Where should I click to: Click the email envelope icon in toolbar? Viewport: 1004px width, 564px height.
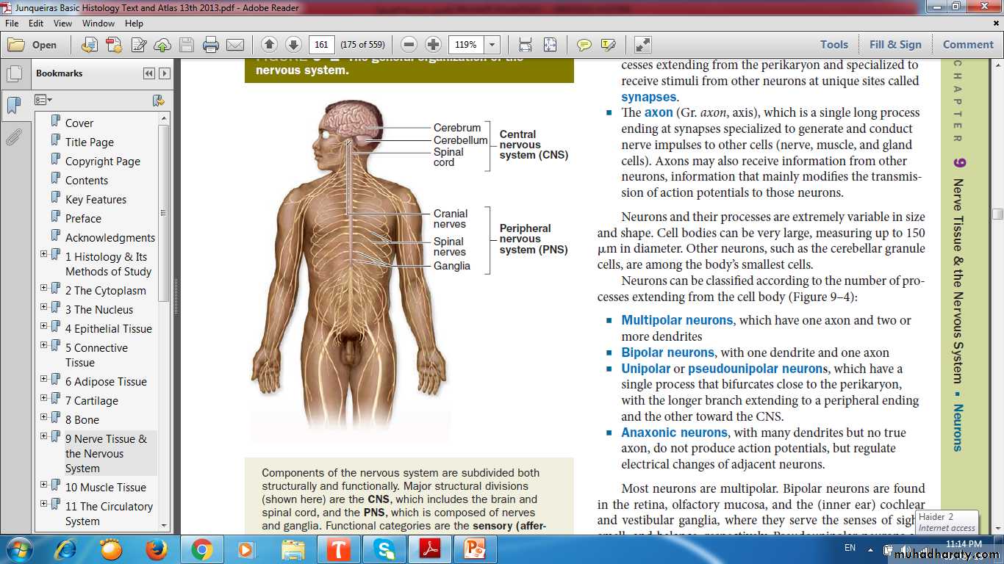click(235, 45)
